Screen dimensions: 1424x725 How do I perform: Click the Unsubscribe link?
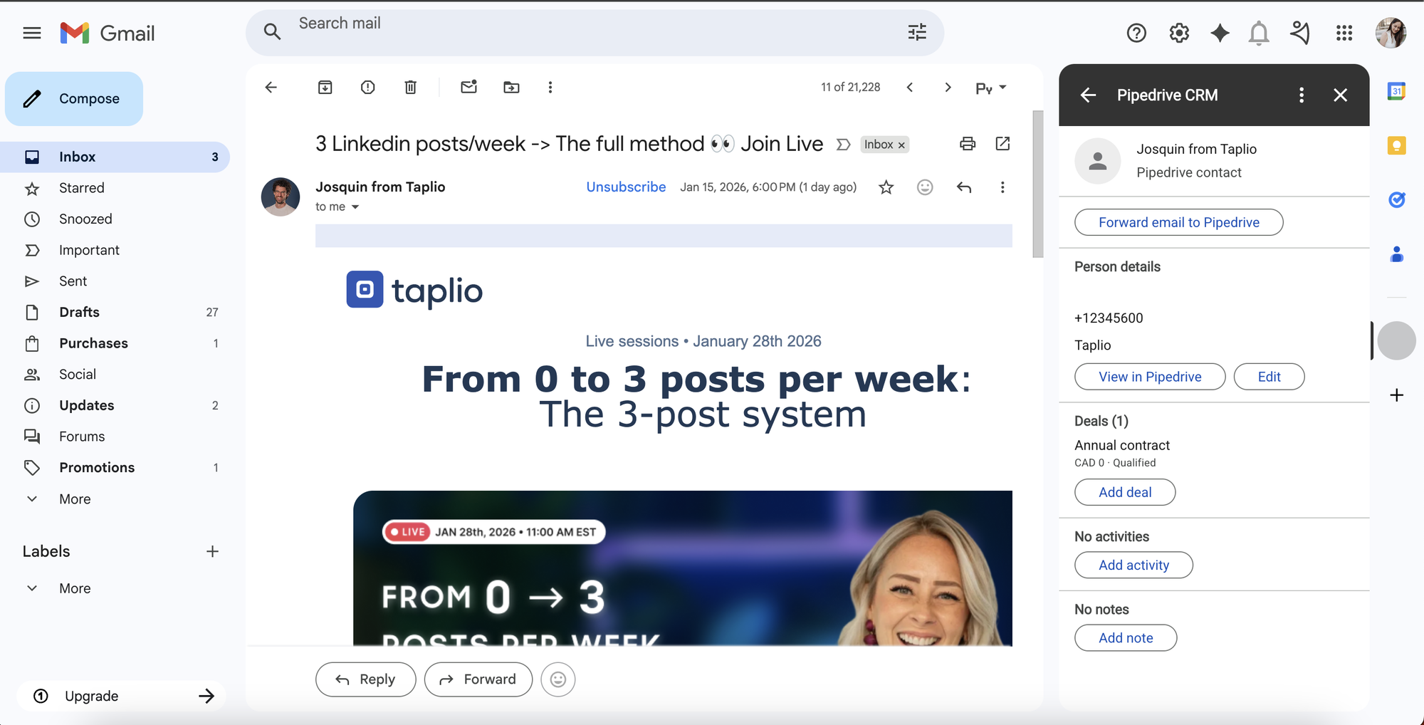(x=626, y=187)
